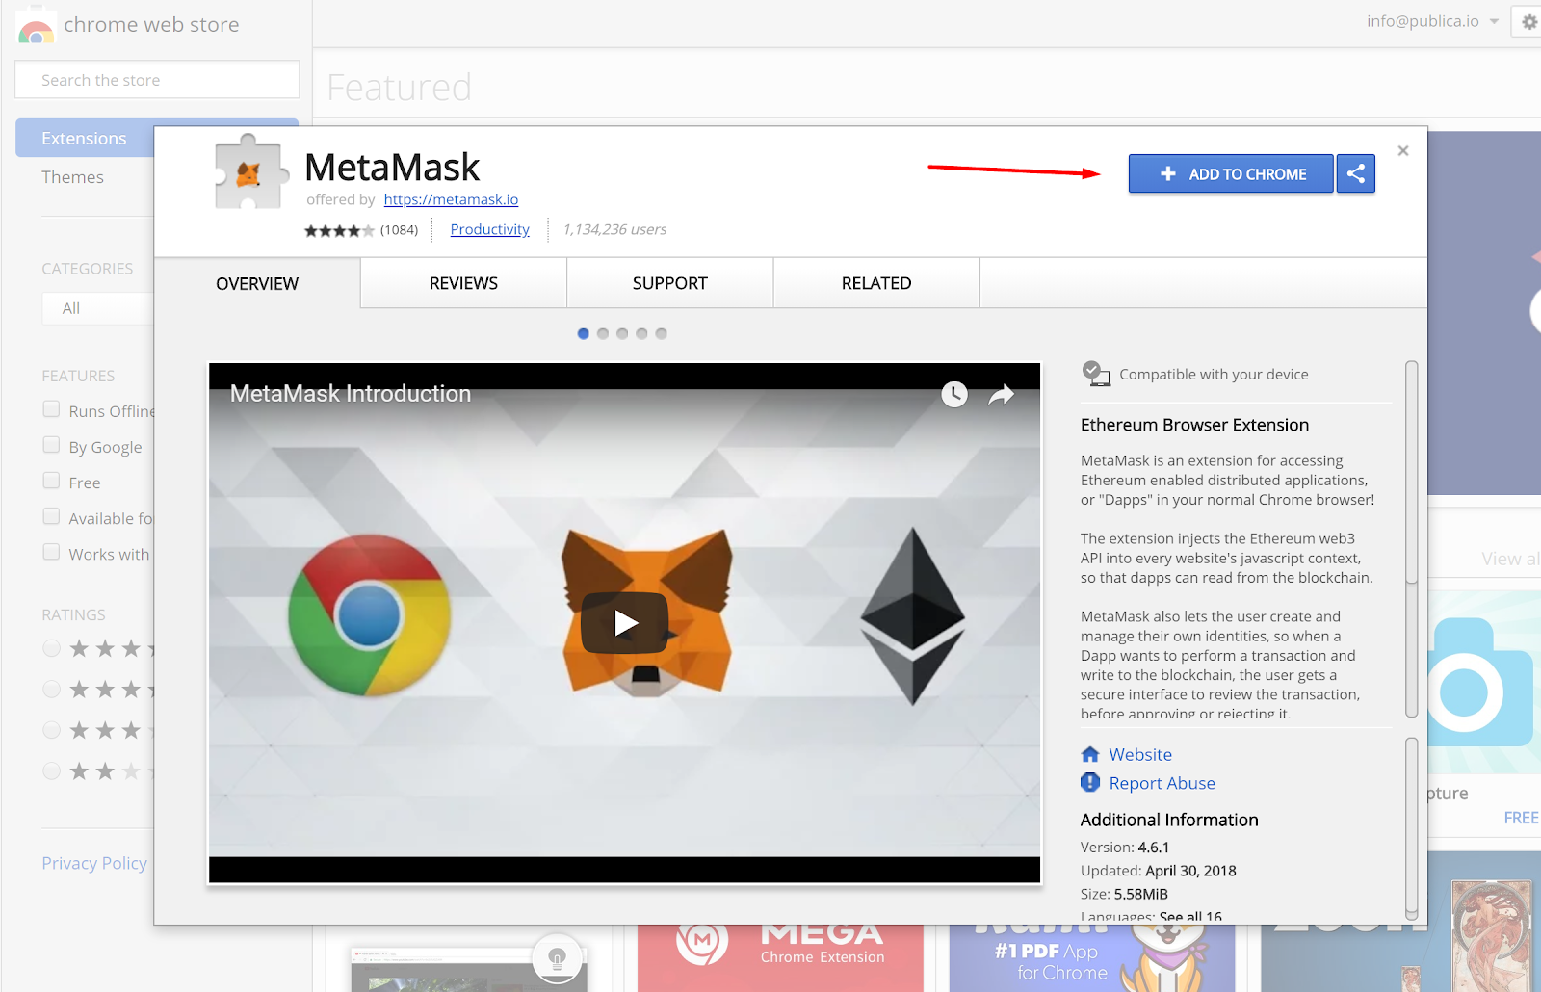Open the settings gear menu
1541x992 pixels.
pyautogui.click(x=1528, y=21)
